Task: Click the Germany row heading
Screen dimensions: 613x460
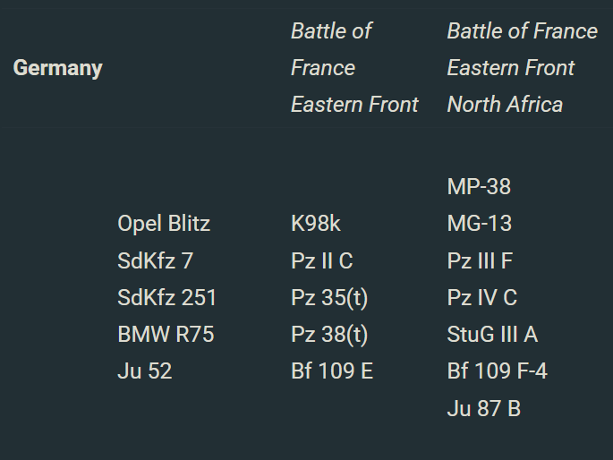Action: tap(57, 68)
